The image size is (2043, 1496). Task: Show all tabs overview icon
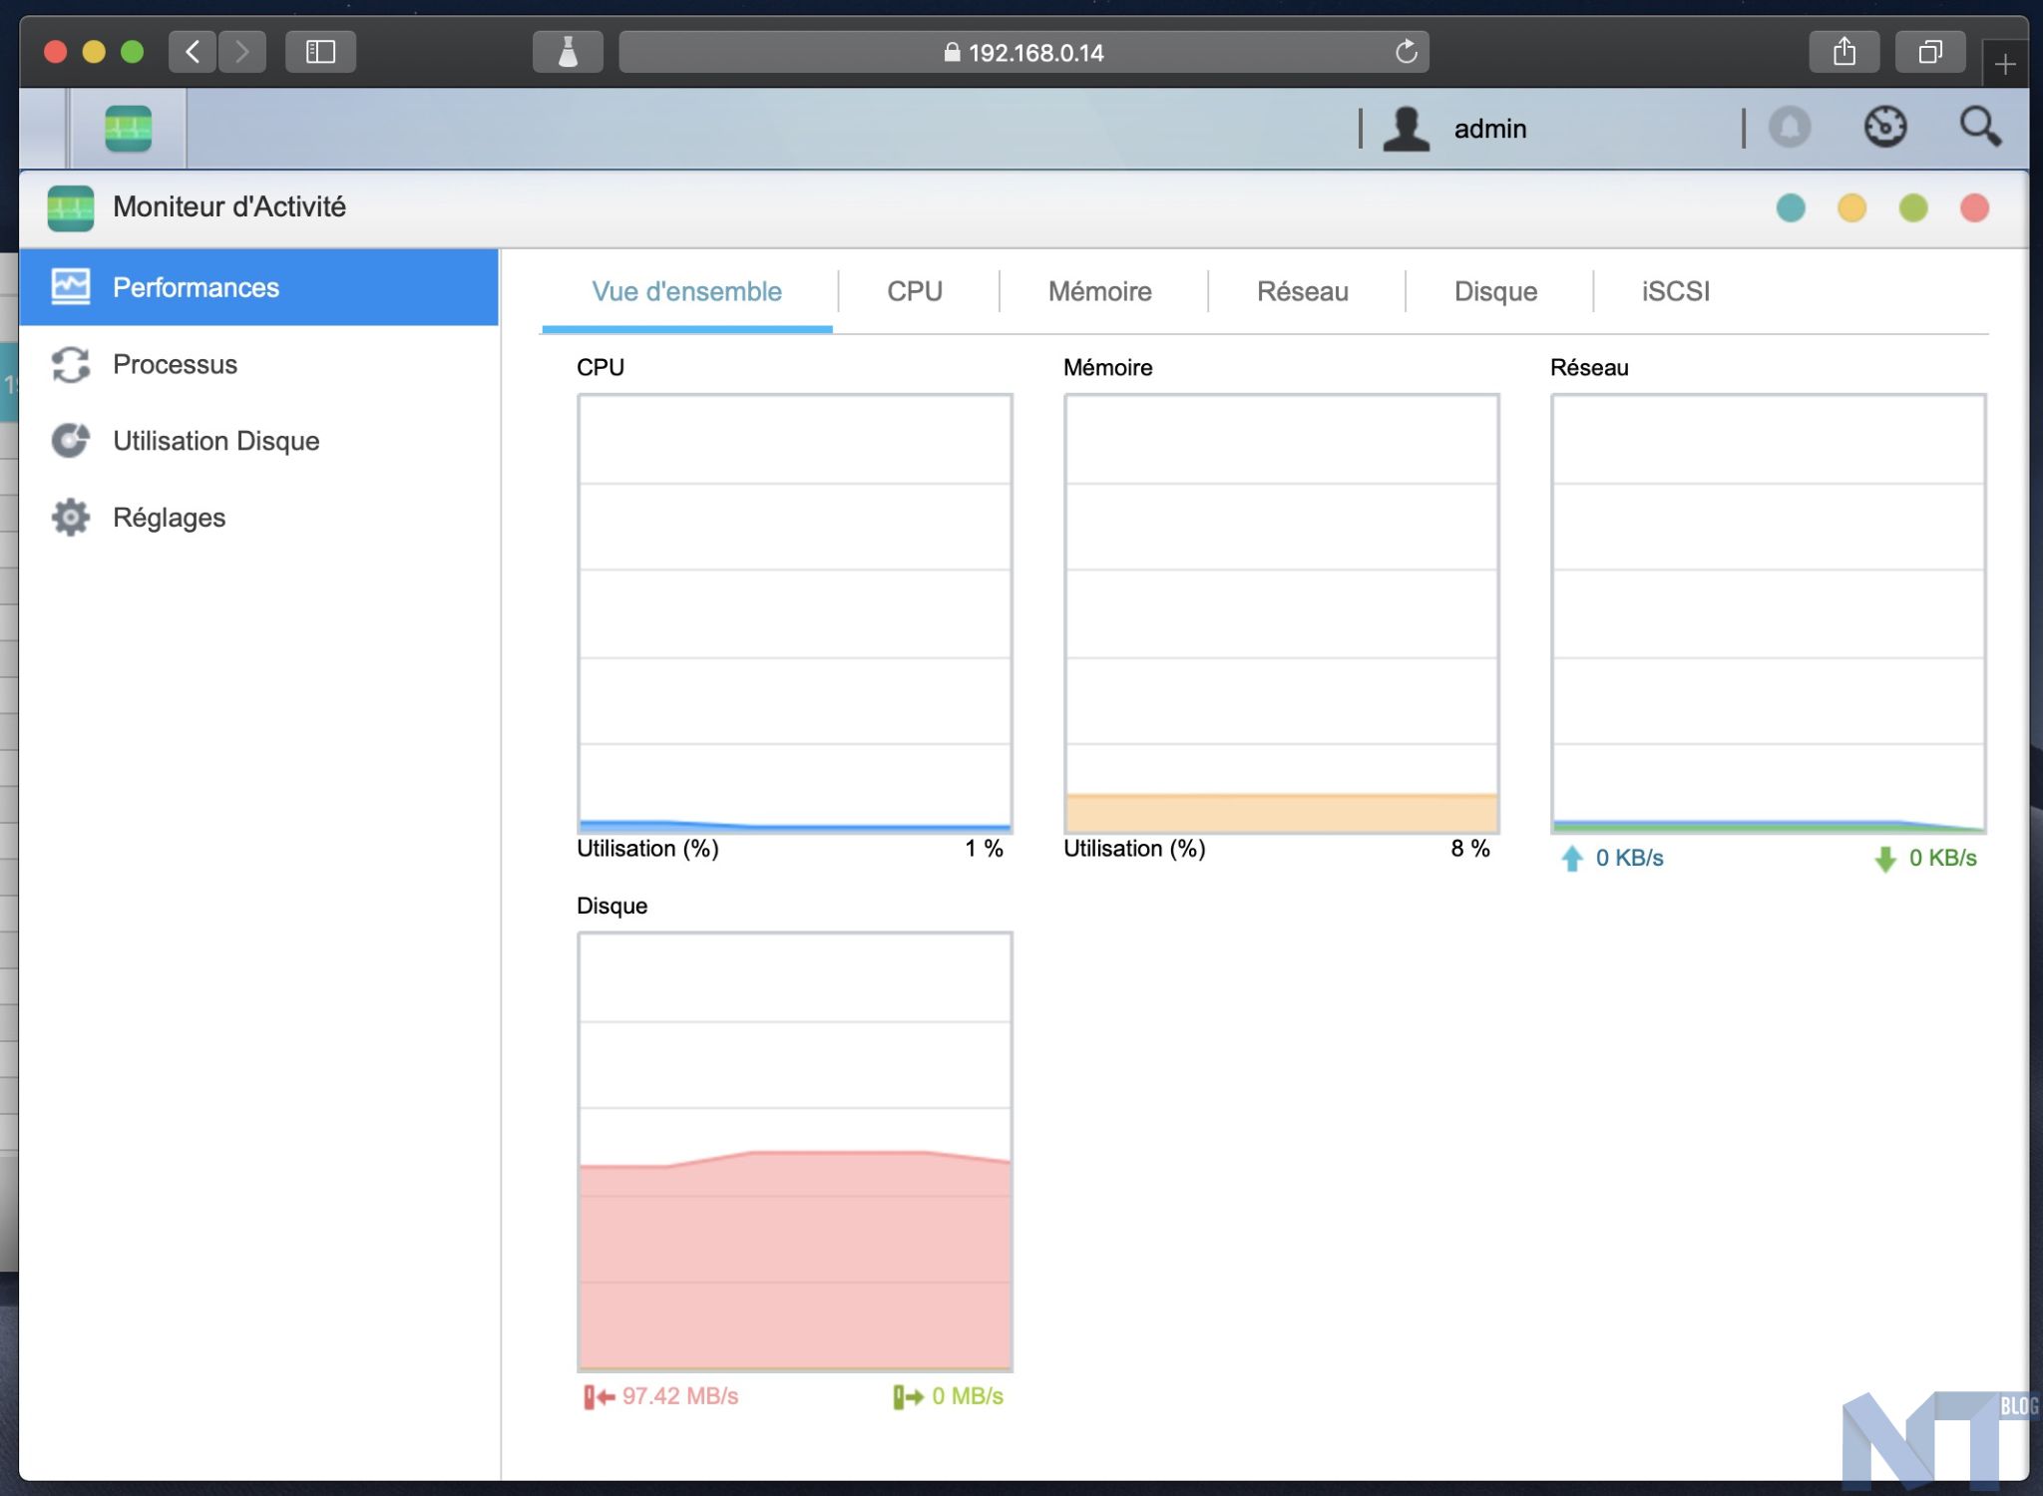coord(1929,52)
